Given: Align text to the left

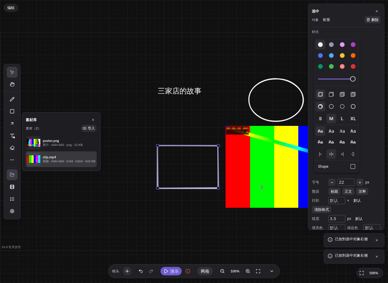Looking at the screenshot, I should click(x=320, y=154).
